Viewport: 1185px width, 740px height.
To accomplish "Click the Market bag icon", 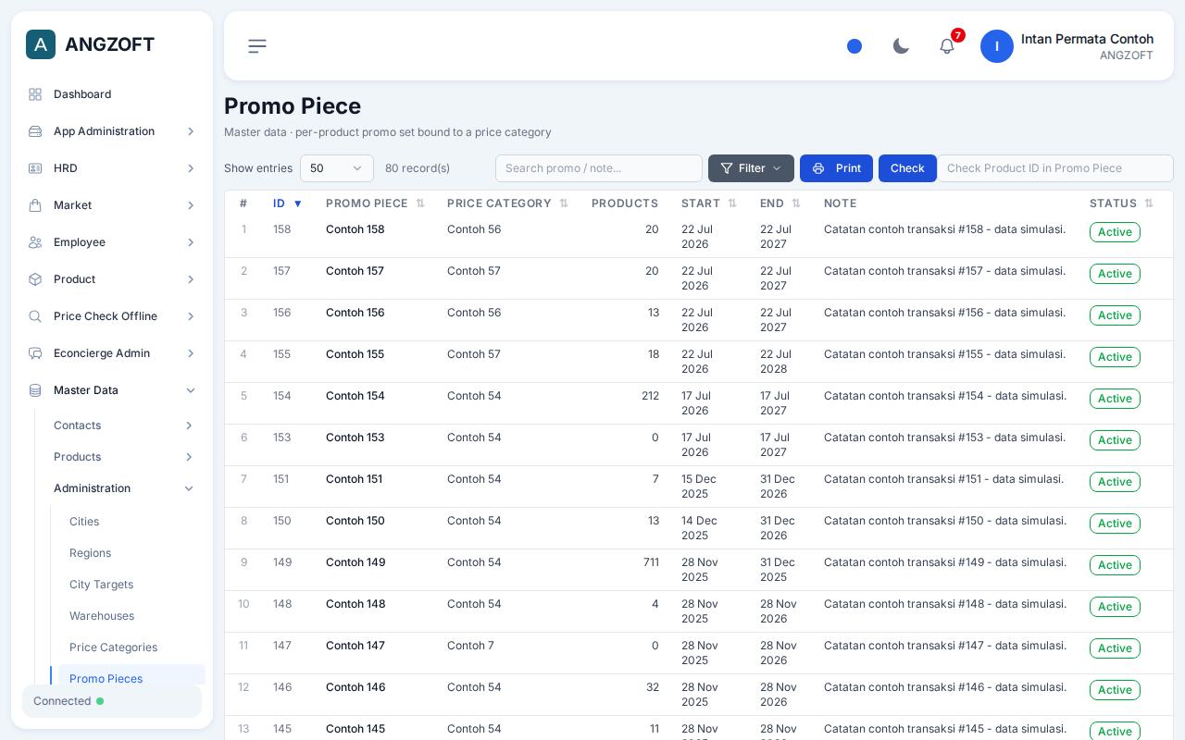I will coord(35,205).
